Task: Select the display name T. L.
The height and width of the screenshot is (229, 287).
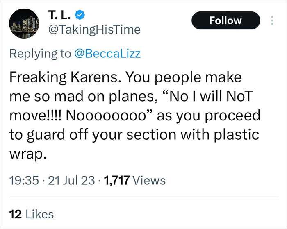Action: (x=61, y=16)
